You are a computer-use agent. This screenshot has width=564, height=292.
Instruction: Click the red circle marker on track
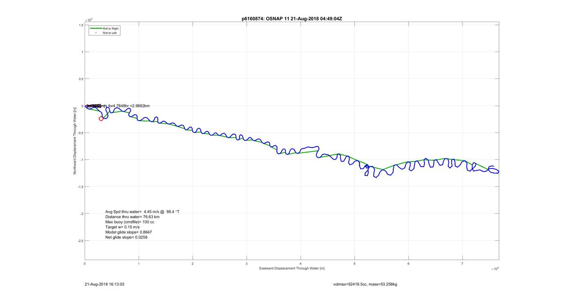101,119
